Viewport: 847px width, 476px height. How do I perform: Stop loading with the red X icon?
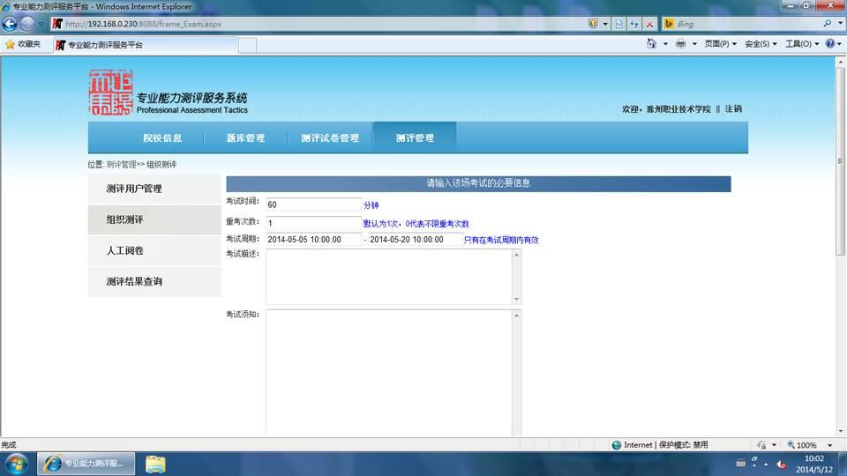[x=650, y=24]
